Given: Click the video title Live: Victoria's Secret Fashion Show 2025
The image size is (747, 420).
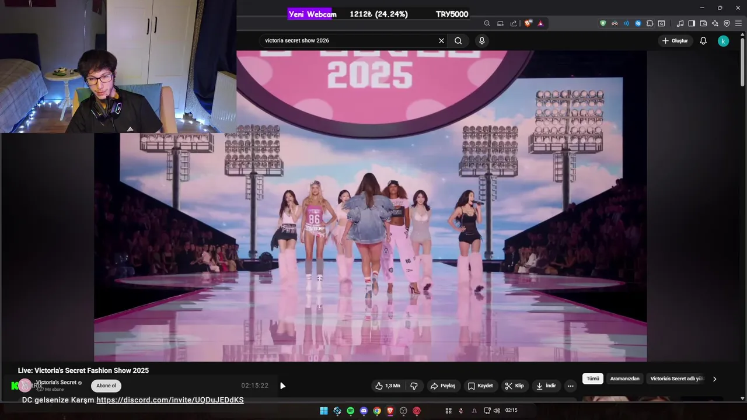Looking at the screenshot, I should [x=83, y=370].
